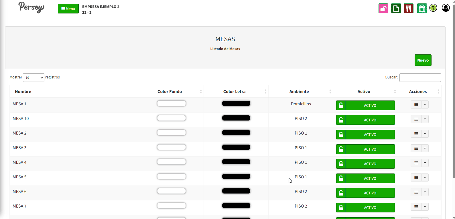
Task: Expand the actions dropdown arrow for MESA 2
Action: pos(425,134)
